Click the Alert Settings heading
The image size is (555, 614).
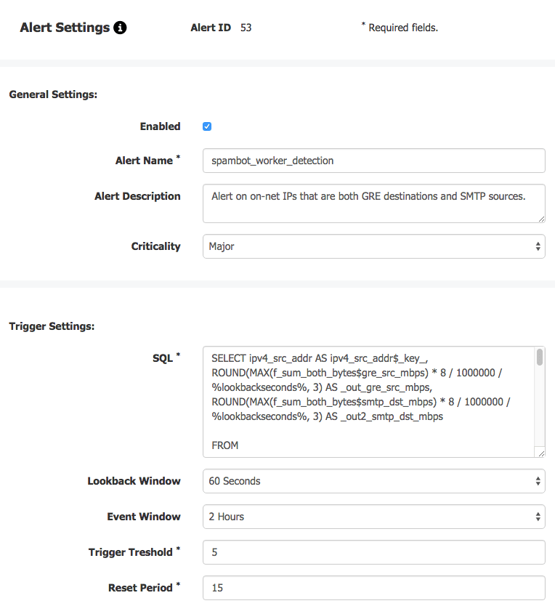(65, 28)
